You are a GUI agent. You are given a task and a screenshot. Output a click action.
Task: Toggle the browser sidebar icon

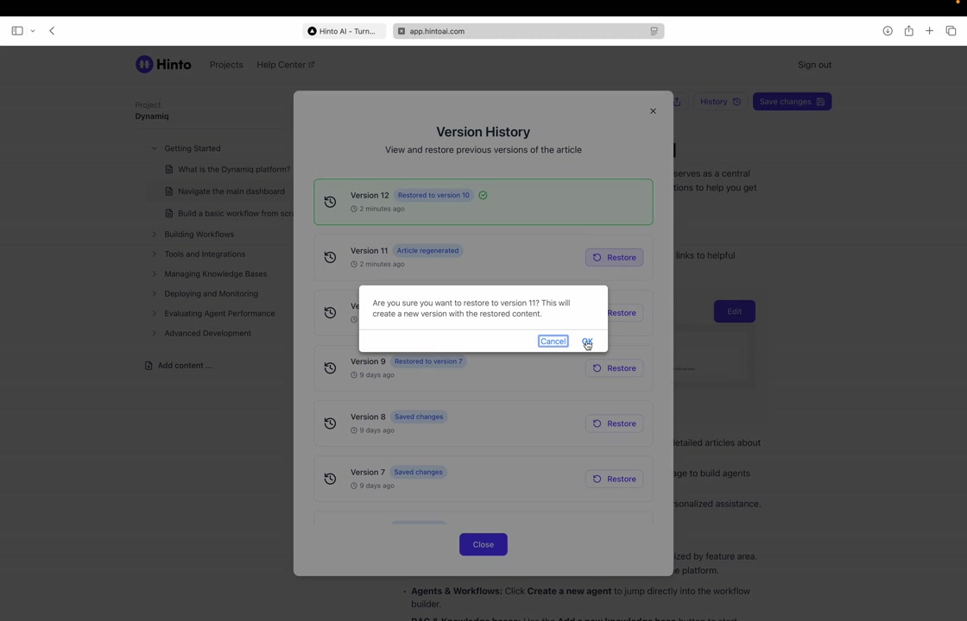[17, 31]
